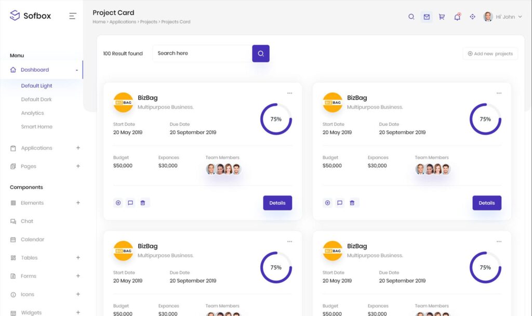Click Details button on first BizBag card
The height and width of the screenshot is (316, 532).
click(277, 203)
